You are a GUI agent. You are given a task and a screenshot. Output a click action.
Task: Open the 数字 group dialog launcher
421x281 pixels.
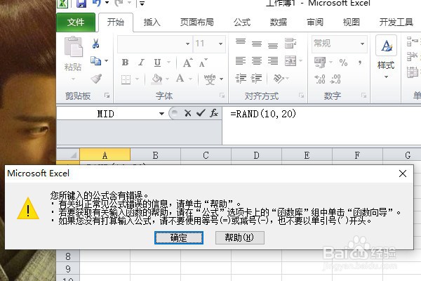pyautogui.click(x=363, y=96)
